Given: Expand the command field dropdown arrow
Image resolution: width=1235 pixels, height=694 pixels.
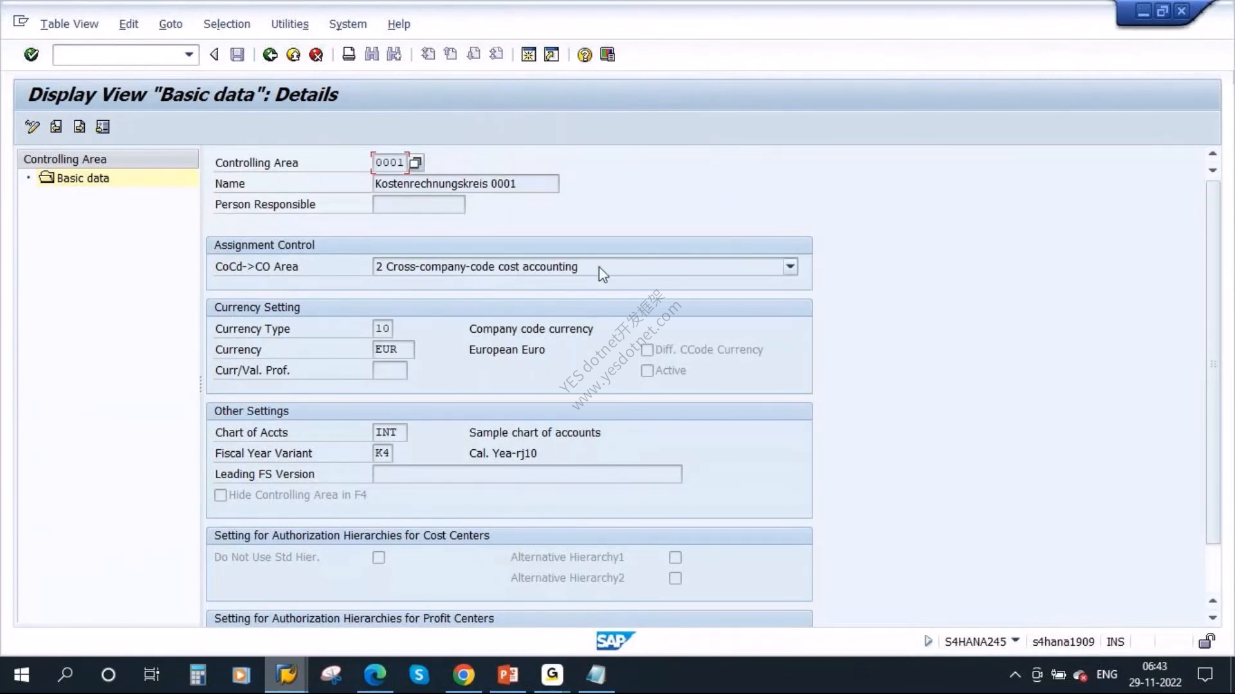Looking at the screenshot, I should [188, 55].
